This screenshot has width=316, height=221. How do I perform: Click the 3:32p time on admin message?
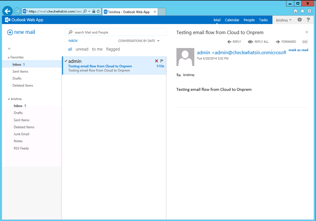(160, 66)
